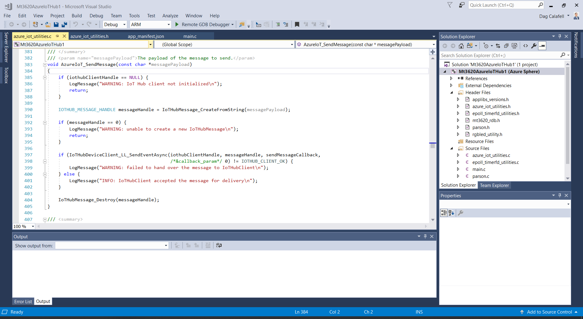Click the Home icon in Solution Explorer

[461, 46]
